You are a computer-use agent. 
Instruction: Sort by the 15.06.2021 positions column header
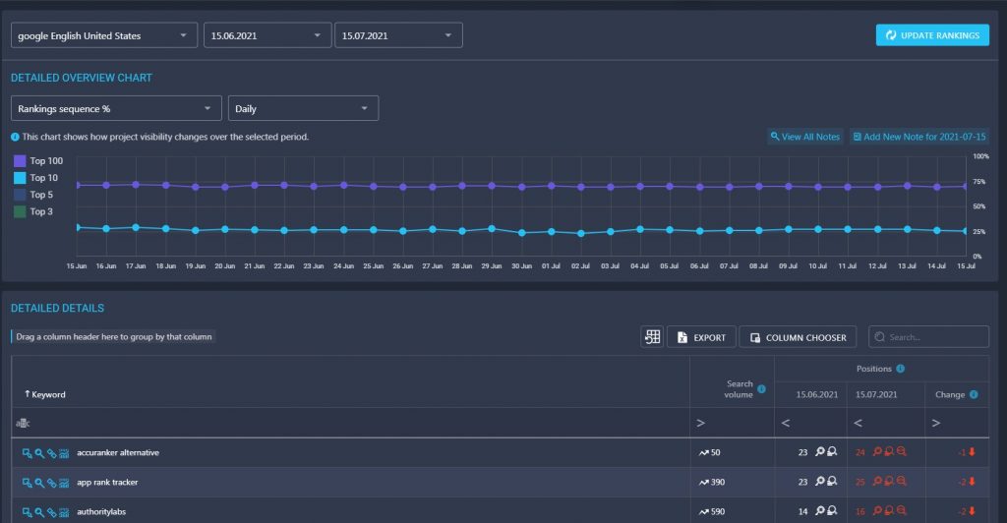click(x=817, y=394)
